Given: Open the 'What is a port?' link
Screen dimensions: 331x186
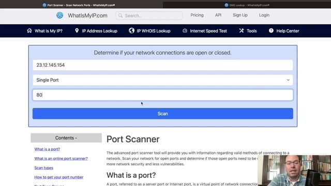Looking at the screenshot, I should tap(47, 149).
